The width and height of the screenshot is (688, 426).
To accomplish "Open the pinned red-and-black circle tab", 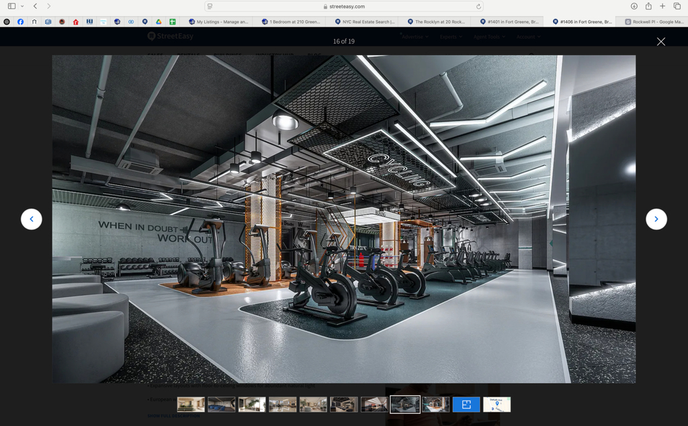I will coord(62,21).
